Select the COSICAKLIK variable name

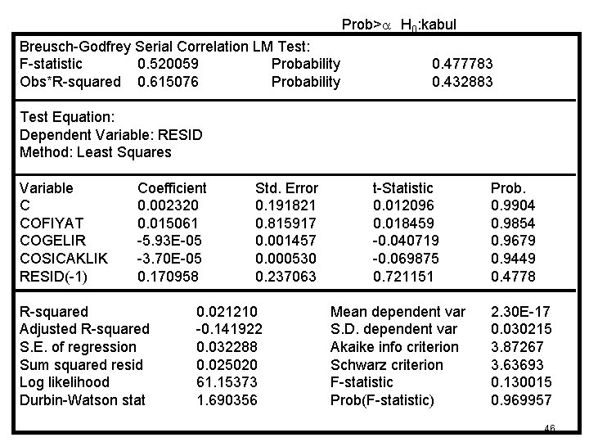coord(63,259)
